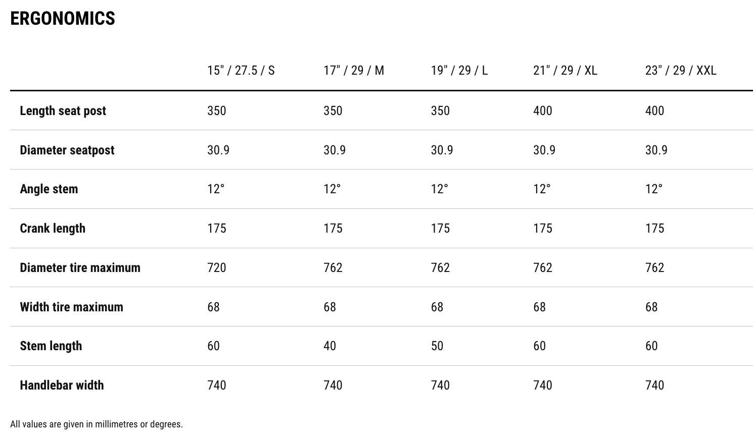Image resolution: width=753 pixels, height=439 pixels.
Task: Select the 23" / 29 / XXL column header
Action: click(680, 70)
